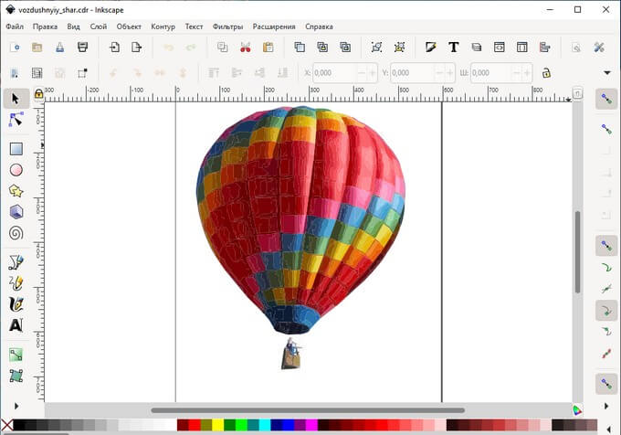621x435 pixels.
Task: Open the Align and Distribute icon
Action: [544, 48]
